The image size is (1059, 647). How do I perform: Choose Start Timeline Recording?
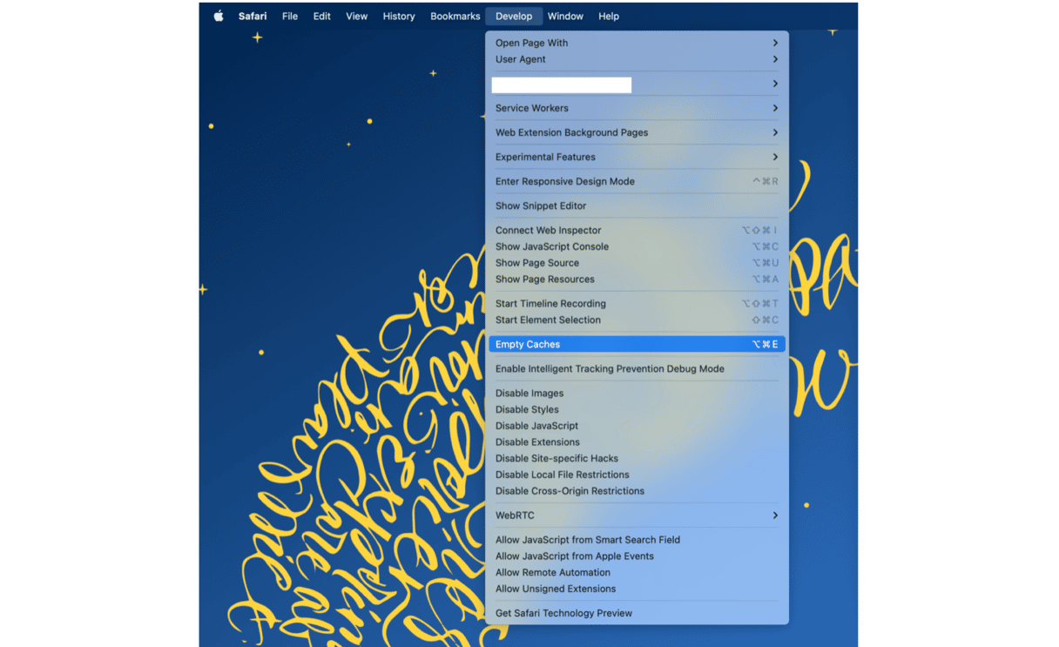click(x=637, y=303)
